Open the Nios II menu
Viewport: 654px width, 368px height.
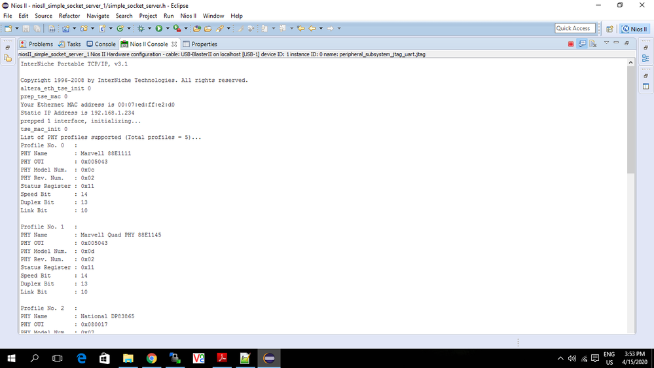(x=188, y=16)
